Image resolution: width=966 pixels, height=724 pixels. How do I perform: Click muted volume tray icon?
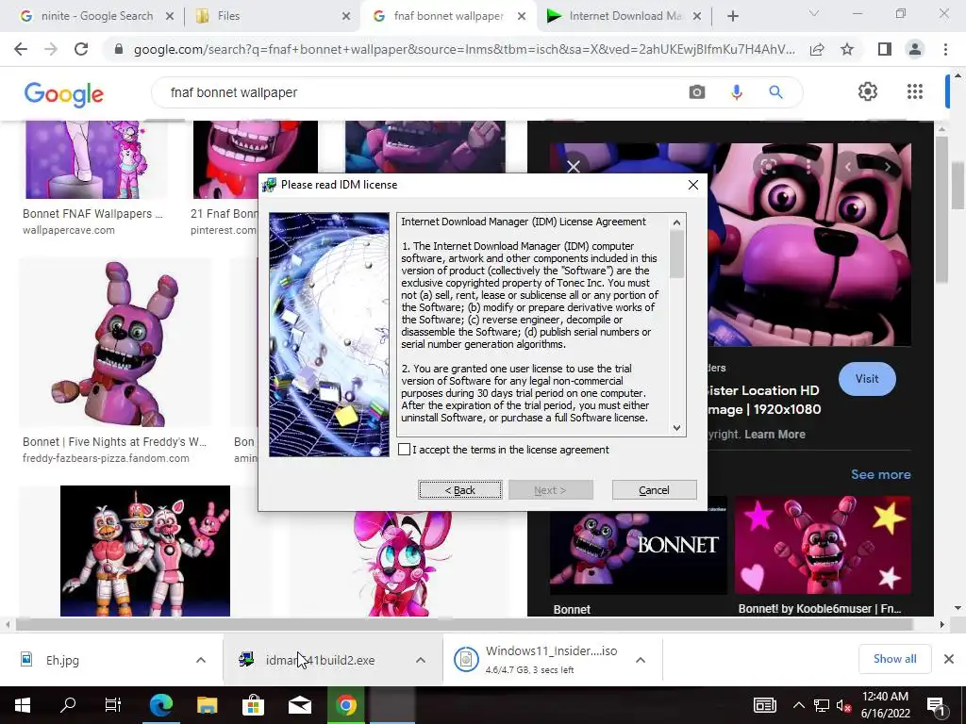tap(844, 705)
